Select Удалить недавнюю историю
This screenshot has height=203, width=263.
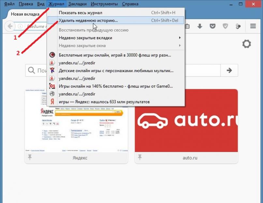click(116, 20)
